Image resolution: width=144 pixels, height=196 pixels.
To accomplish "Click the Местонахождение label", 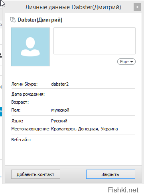I will pos(30,129).
